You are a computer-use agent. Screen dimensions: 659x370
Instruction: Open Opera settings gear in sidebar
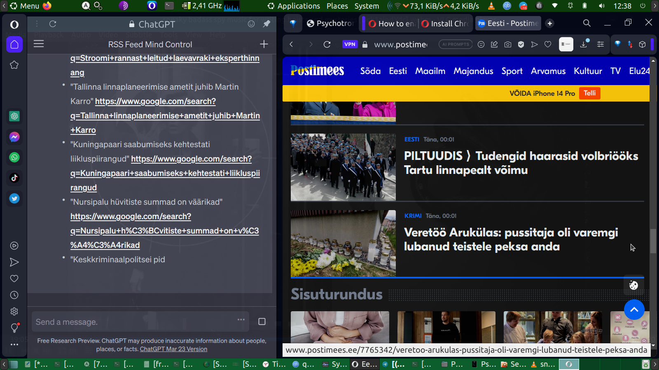pos(14,312)
